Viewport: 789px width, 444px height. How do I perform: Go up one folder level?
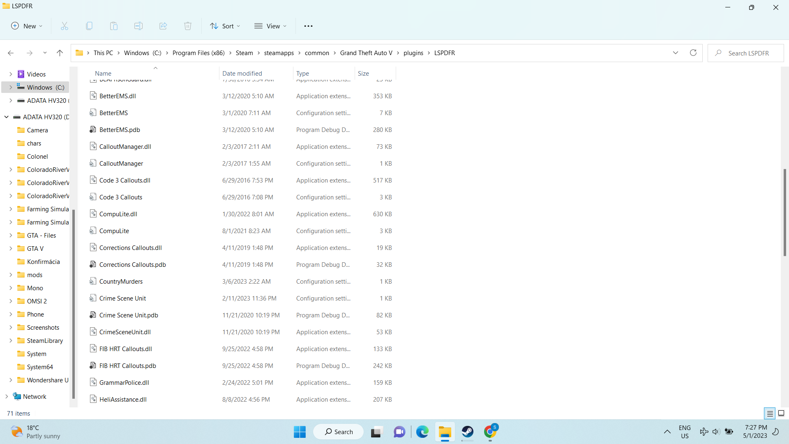60,53
